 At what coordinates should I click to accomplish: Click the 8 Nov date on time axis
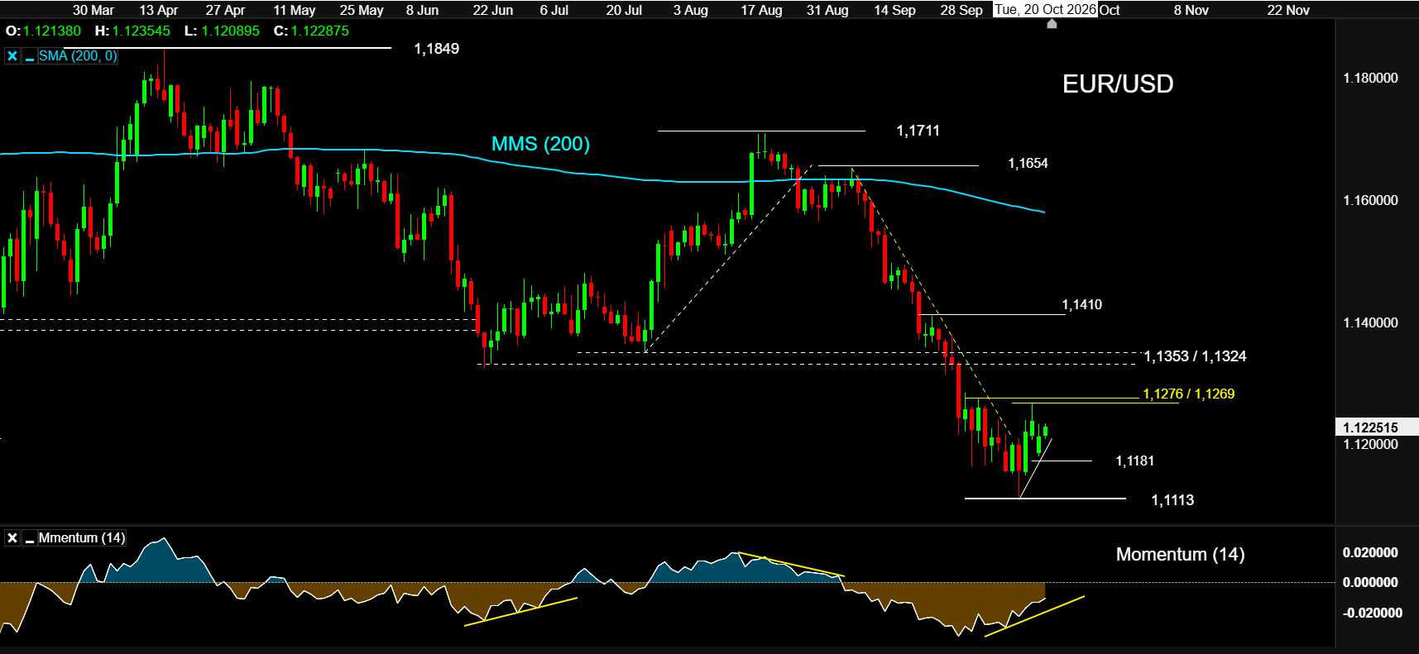coord(1191,10)
